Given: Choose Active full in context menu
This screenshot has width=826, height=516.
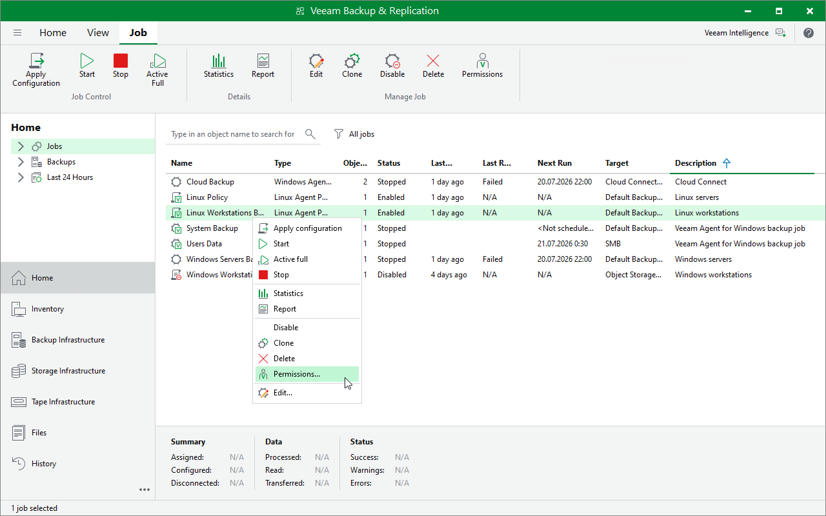Looking at the screenshot, I should coord(307,259).
